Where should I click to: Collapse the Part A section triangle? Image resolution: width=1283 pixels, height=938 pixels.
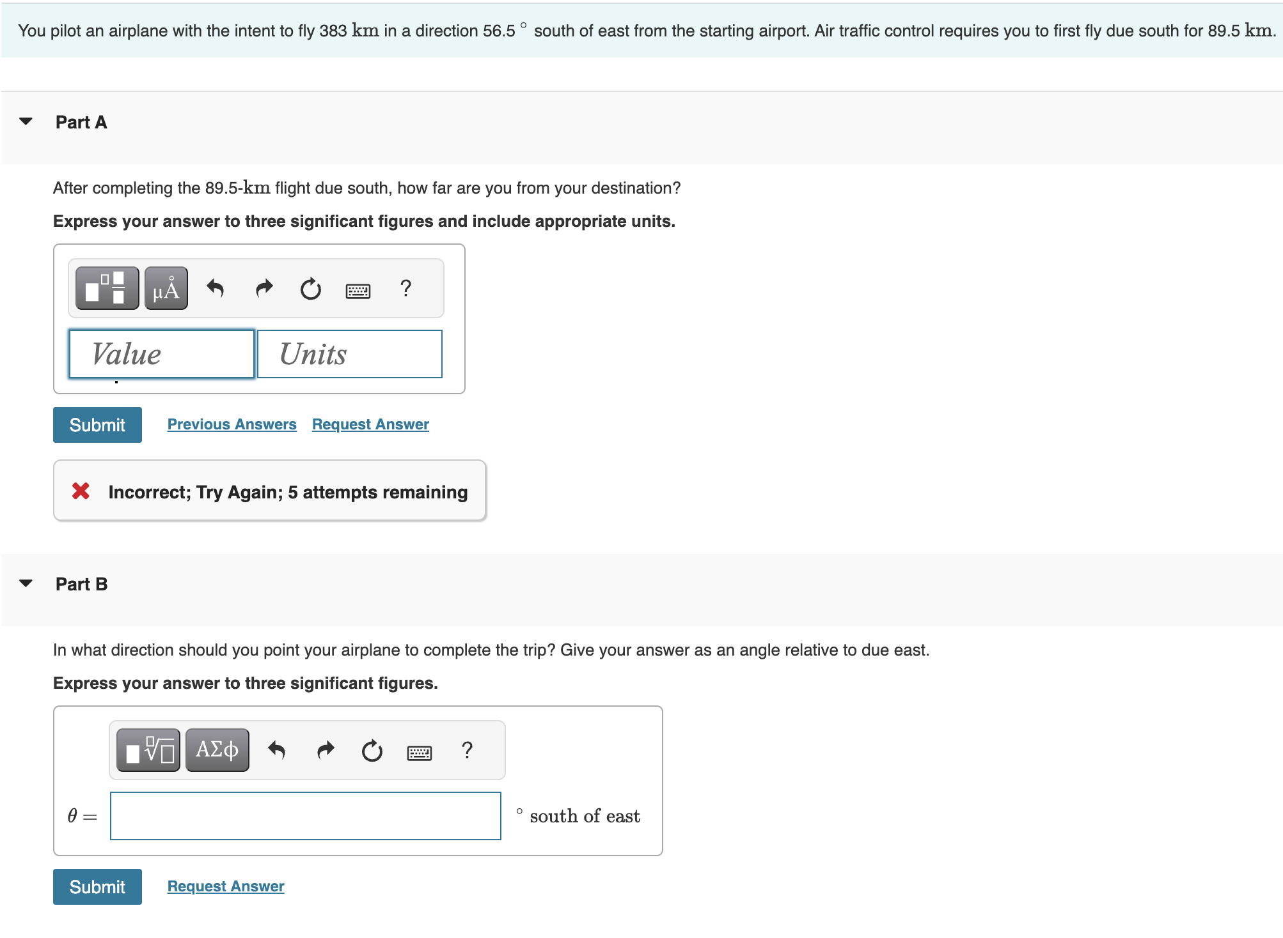pos(26,121)
